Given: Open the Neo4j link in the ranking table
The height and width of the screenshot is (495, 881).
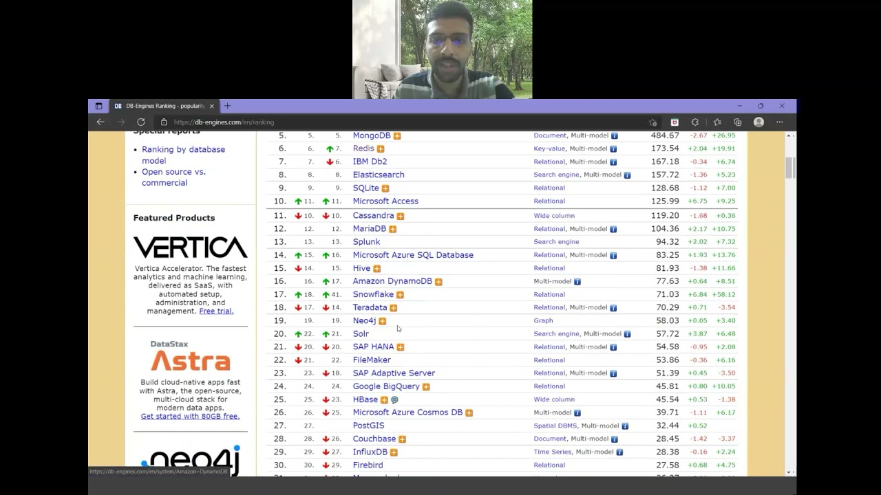Looking at the screenshot, I should (364, 320).
